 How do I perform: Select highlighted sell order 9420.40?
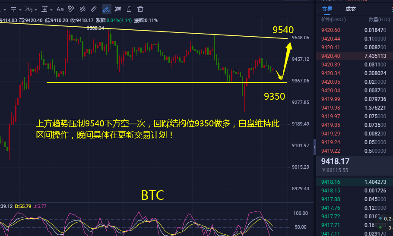[x=354, y=56]
